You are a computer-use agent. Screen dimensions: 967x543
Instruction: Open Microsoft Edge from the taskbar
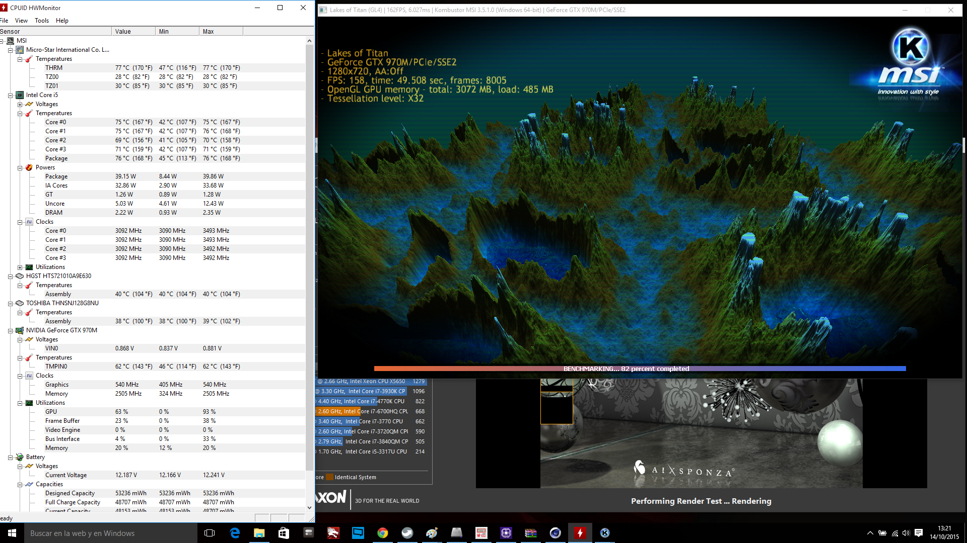point(235,533)
